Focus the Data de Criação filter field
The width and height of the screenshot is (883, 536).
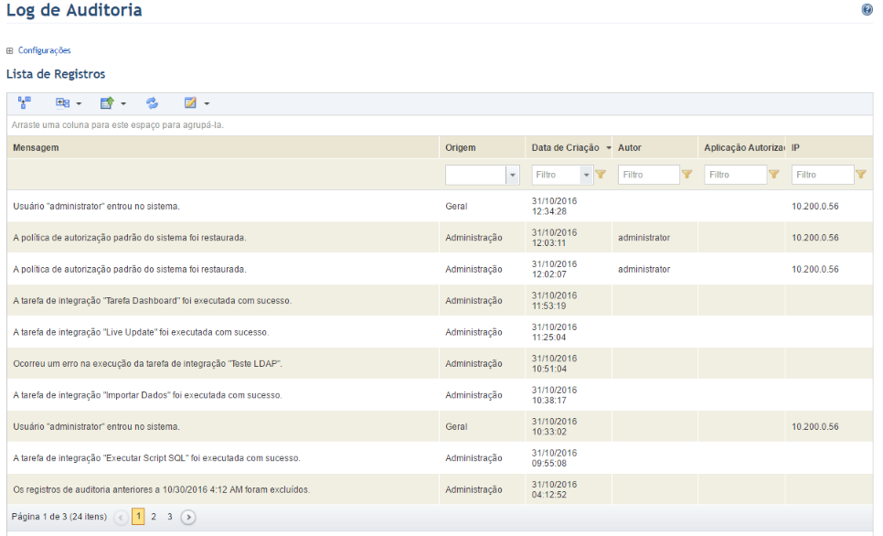(556, 175)
